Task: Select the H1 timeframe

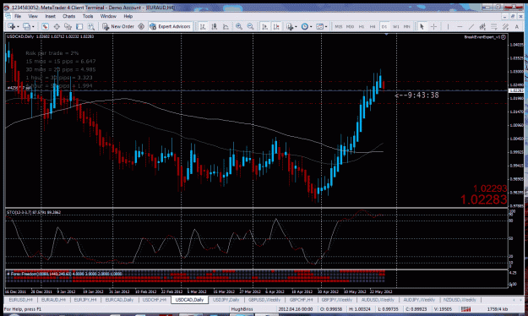Action: tap(362, 26)
